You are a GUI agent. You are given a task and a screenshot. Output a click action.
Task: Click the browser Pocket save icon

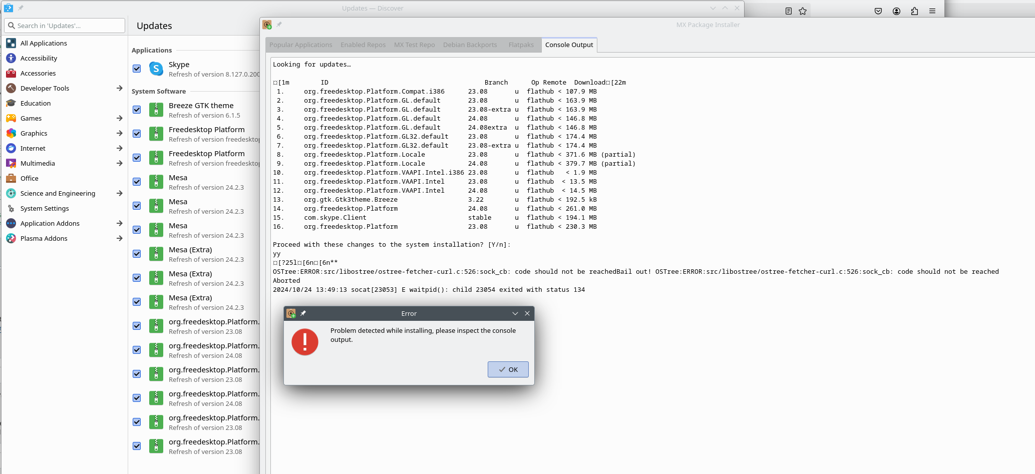(x=878, y=11)
